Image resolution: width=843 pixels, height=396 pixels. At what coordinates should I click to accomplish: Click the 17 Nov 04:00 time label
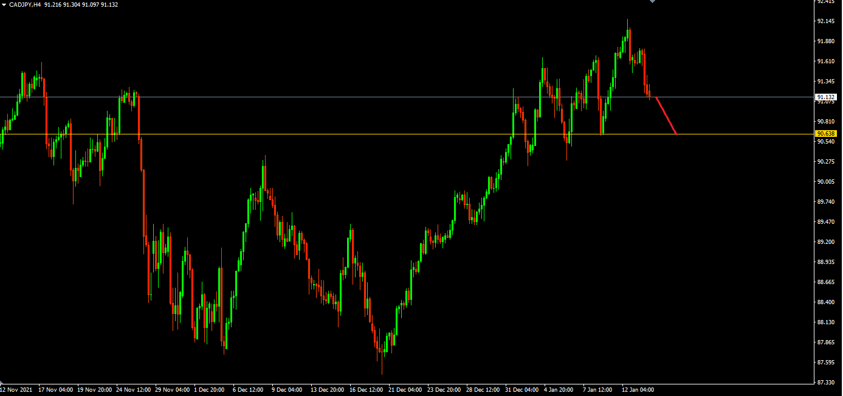56,389
